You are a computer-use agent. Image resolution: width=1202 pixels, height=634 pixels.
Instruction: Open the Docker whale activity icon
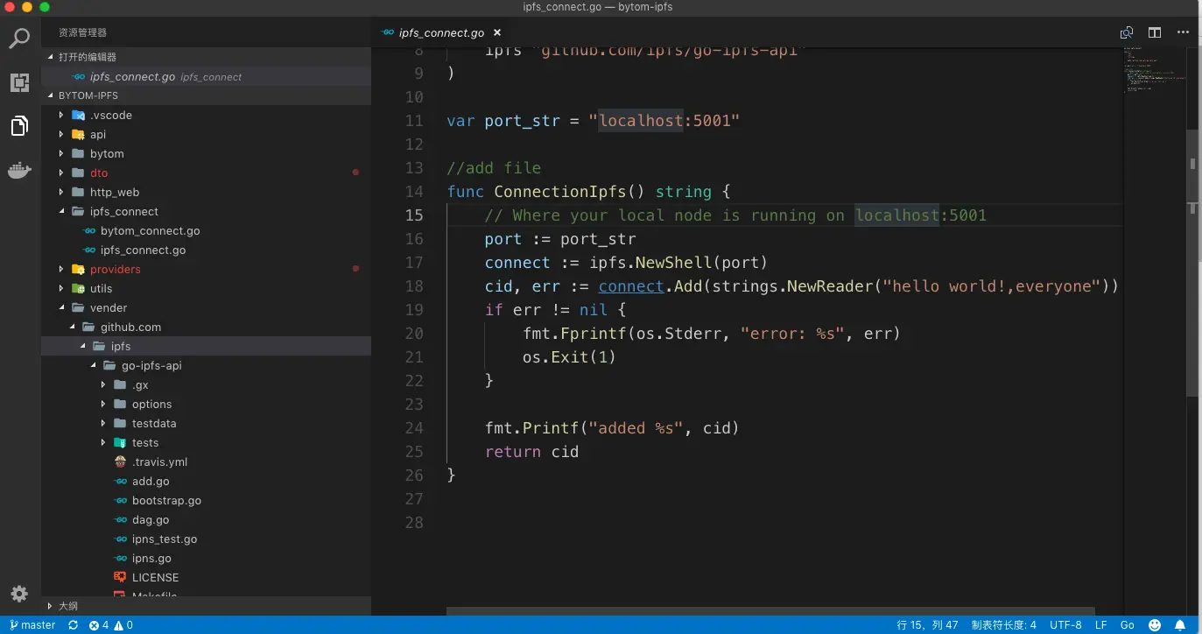[x=19, y=170]
